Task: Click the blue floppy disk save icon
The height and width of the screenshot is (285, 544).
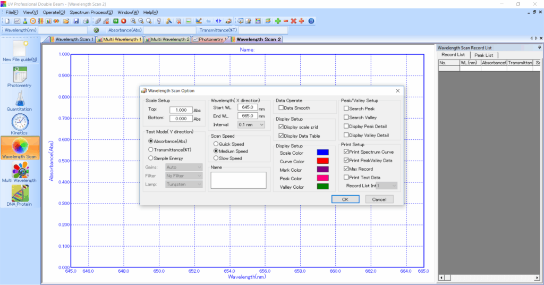Action: 76,21
